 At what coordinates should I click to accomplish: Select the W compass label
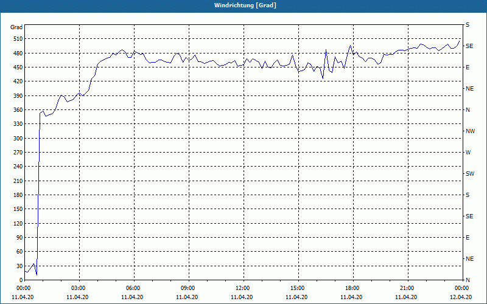tap(468, 153)
